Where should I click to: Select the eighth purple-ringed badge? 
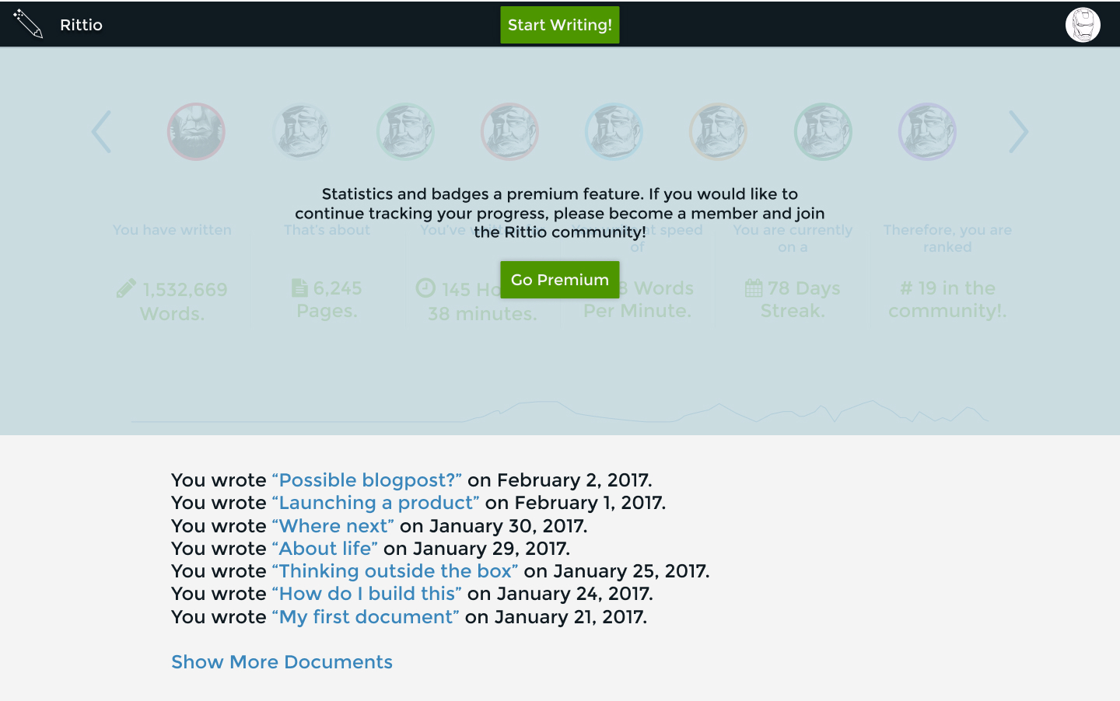[x=927, y=131]
